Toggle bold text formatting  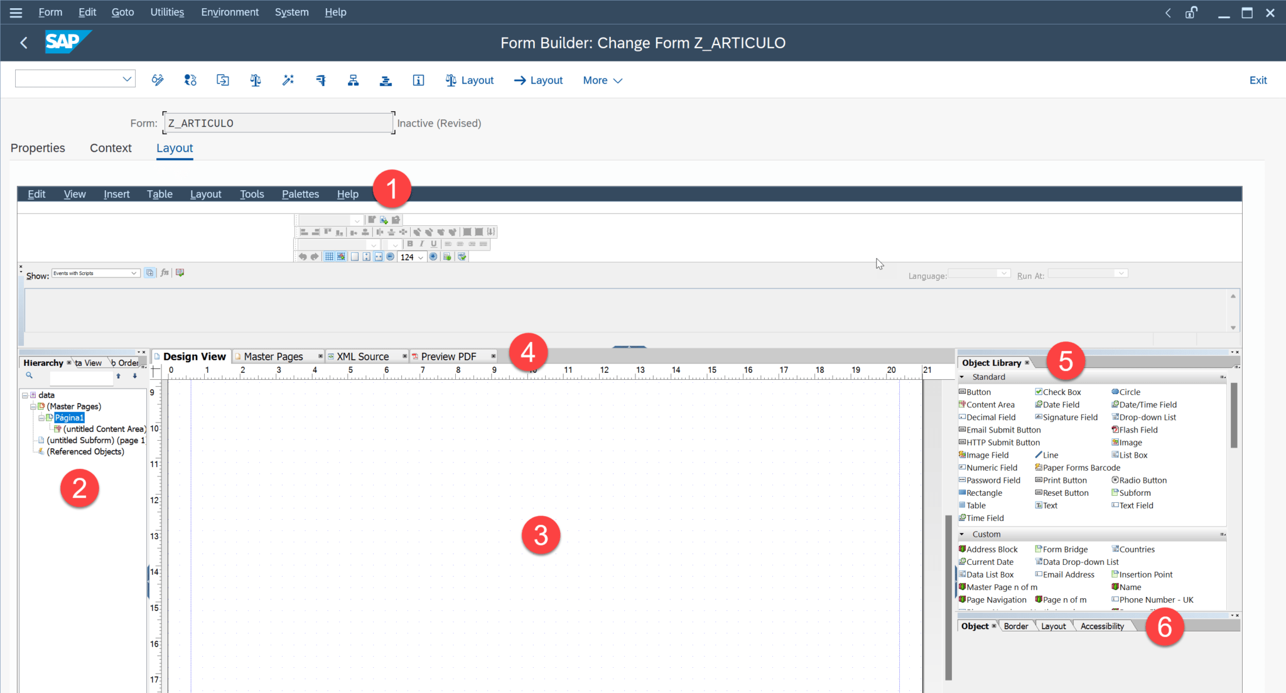(x=409, y=244)
